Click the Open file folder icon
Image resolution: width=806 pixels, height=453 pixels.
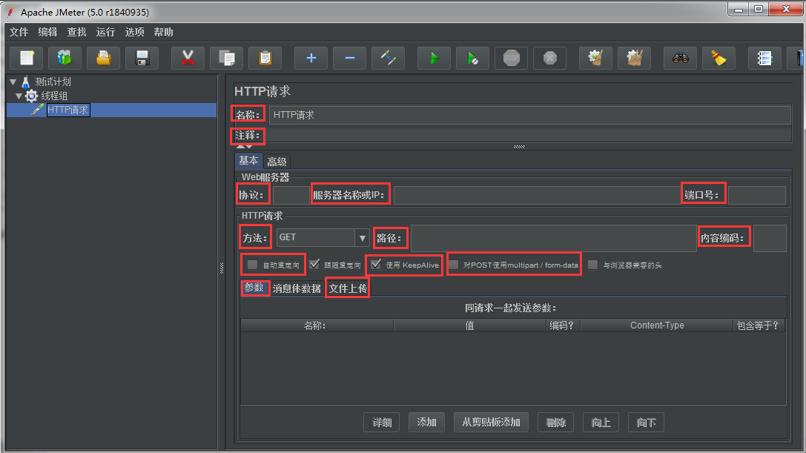(103, 58)
